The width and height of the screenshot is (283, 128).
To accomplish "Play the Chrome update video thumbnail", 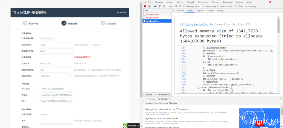I will [259, 124].
